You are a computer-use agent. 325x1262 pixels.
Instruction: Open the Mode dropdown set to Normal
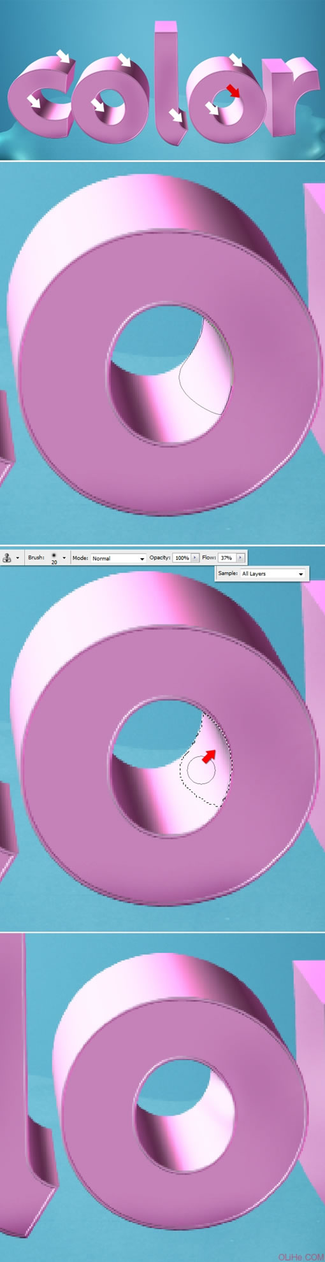(x=118, y=558)
